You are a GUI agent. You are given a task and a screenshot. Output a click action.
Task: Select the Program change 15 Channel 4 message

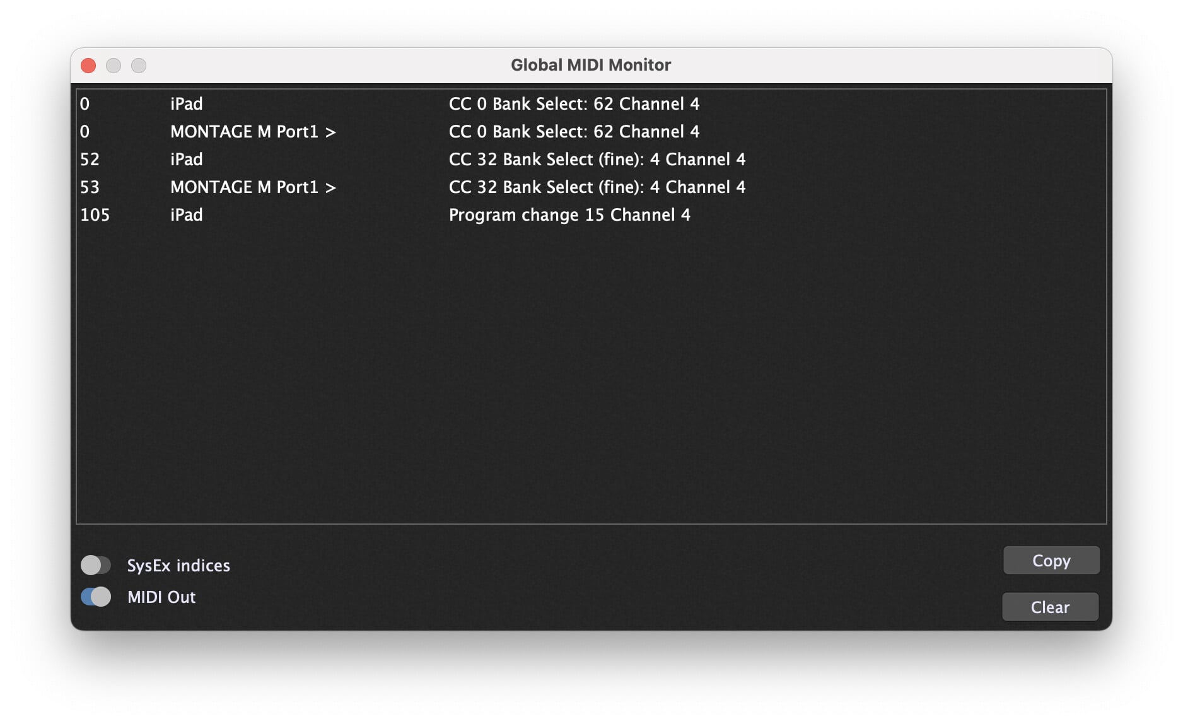point(569,215)
